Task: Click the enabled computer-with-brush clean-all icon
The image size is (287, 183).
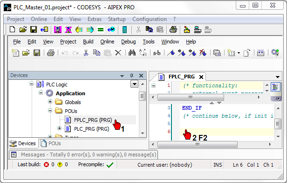Action: 198,29
